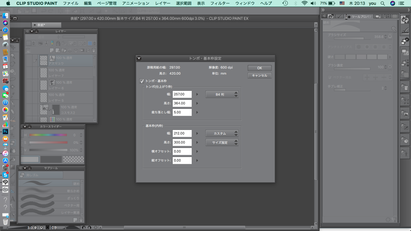Image resolution: width=411 pixels, height=231 pixels.
Task: Zoom in the canvas using the bottom bar
Action: 41,228
